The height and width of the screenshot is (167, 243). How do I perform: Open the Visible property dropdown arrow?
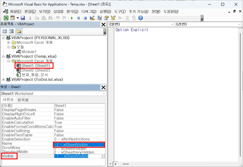point(103,156)
